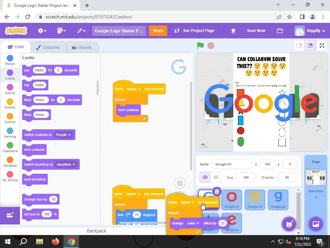
Task: Select the Events block category
Action: [10, 104]
